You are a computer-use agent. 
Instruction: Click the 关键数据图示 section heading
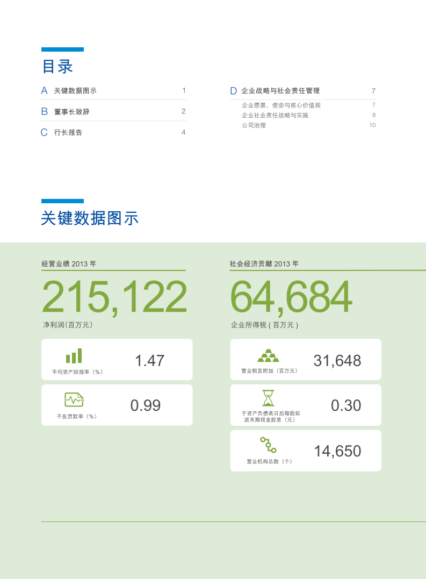[90, 218]
